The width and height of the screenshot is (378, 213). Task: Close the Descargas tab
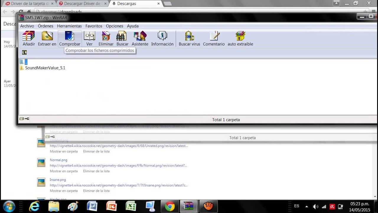pyautogui.click(x=158, y=4)
